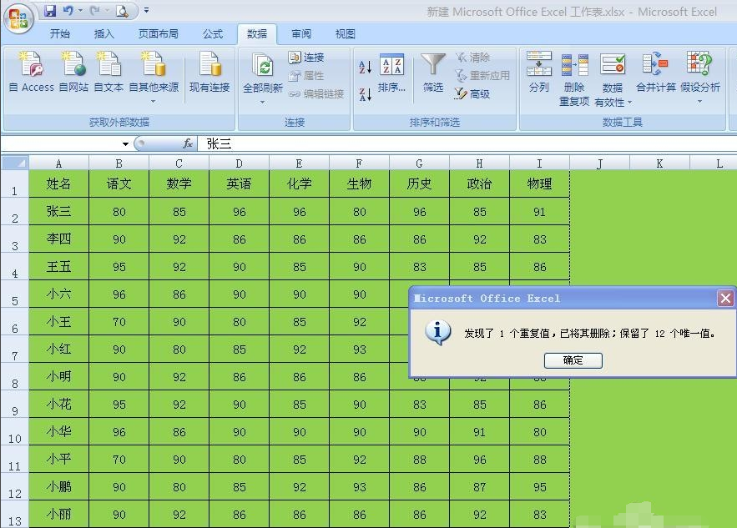This screenshot has height=528, width=737.
Task: Select the cell containing 小鹏
Action: (x=58, y=486)
